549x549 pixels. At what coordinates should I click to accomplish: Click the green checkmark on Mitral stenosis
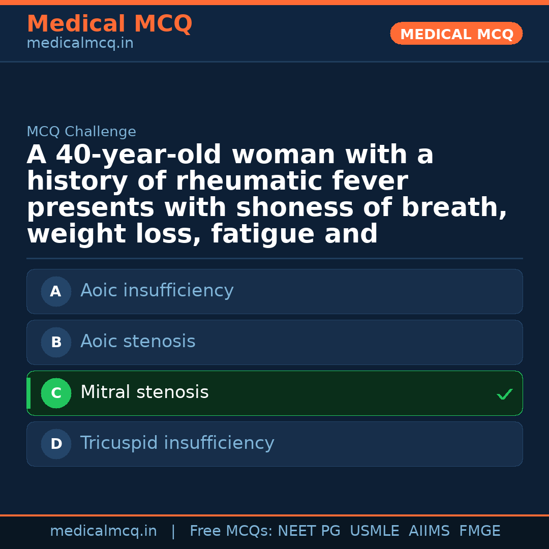pos(504,394)
